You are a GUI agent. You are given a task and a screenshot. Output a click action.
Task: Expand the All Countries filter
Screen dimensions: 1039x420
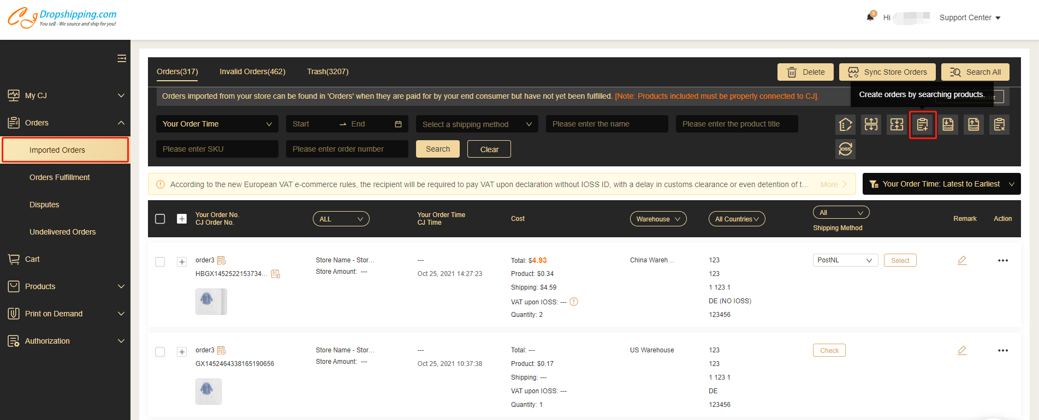point(737,219)
